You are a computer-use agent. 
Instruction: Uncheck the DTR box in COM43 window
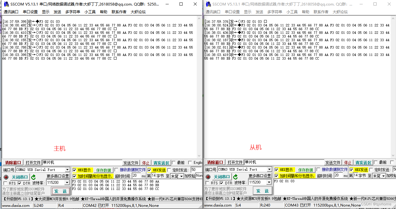pos(221,183)
